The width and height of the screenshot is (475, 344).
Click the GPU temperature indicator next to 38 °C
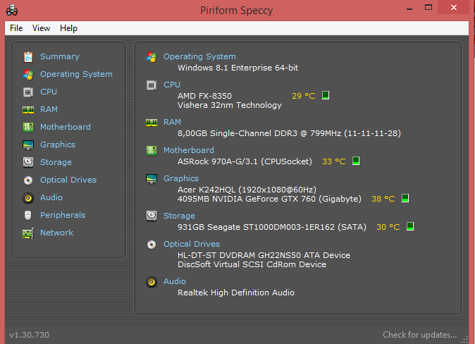point(405,198)
